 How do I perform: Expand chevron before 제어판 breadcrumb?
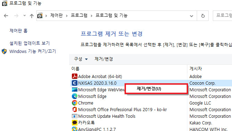46,16
